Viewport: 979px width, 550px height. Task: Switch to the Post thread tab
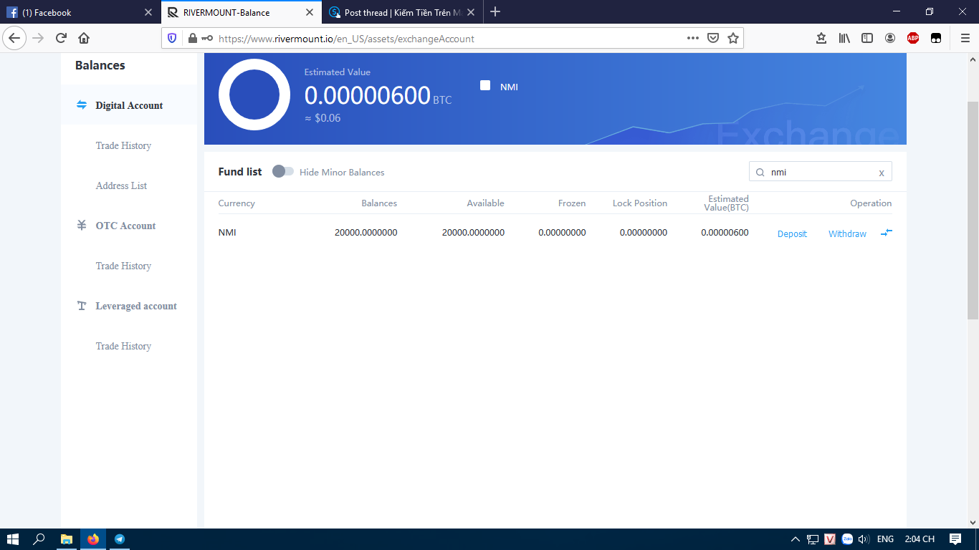point(403,12)
